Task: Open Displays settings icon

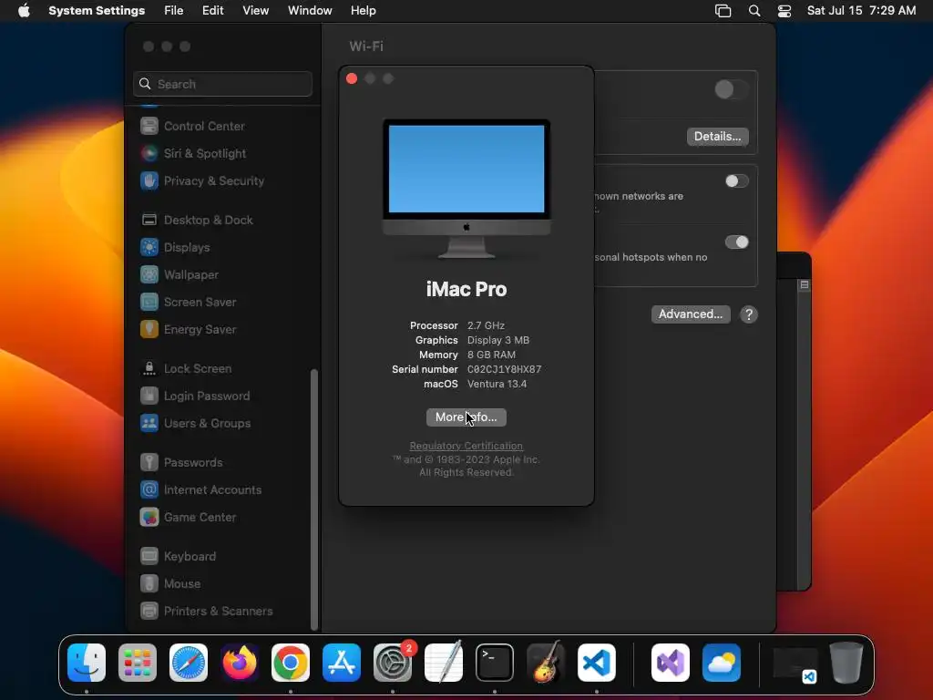Action: tap(149, 248)
